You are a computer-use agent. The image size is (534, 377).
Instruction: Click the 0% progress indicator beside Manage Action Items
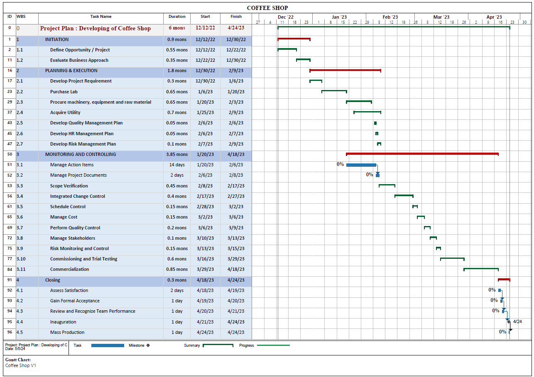click(340, 164)
